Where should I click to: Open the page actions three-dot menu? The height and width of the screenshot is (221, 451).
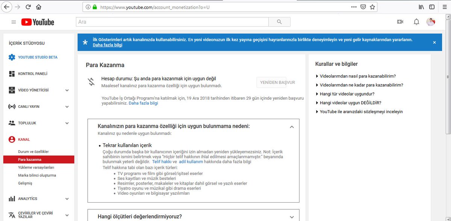[x=354, y=7]
